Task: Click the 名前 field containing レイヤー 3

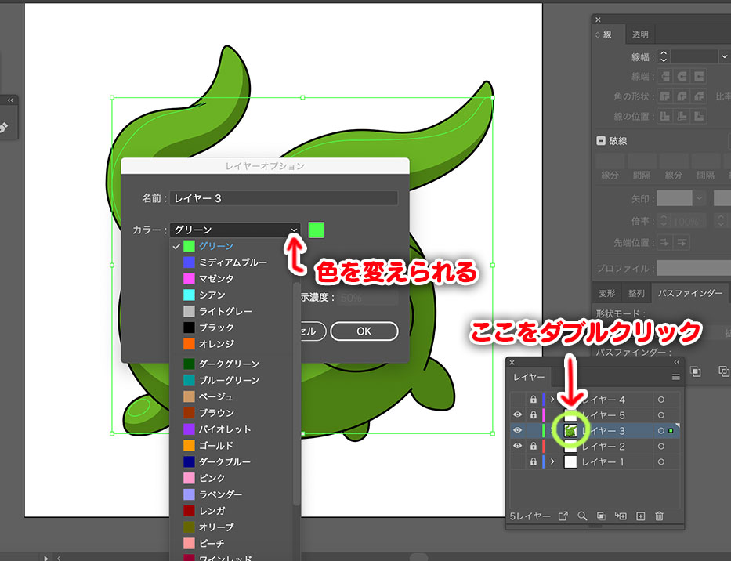Action: click(284, 198)
